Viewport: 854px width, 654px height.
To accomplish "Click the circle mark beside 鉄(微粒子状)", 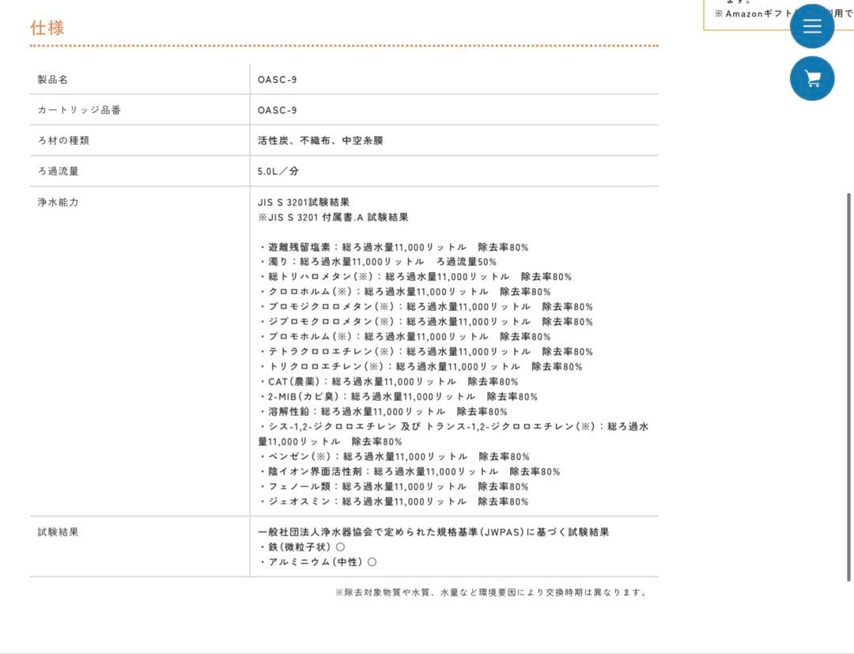I will tap(341, 547).
